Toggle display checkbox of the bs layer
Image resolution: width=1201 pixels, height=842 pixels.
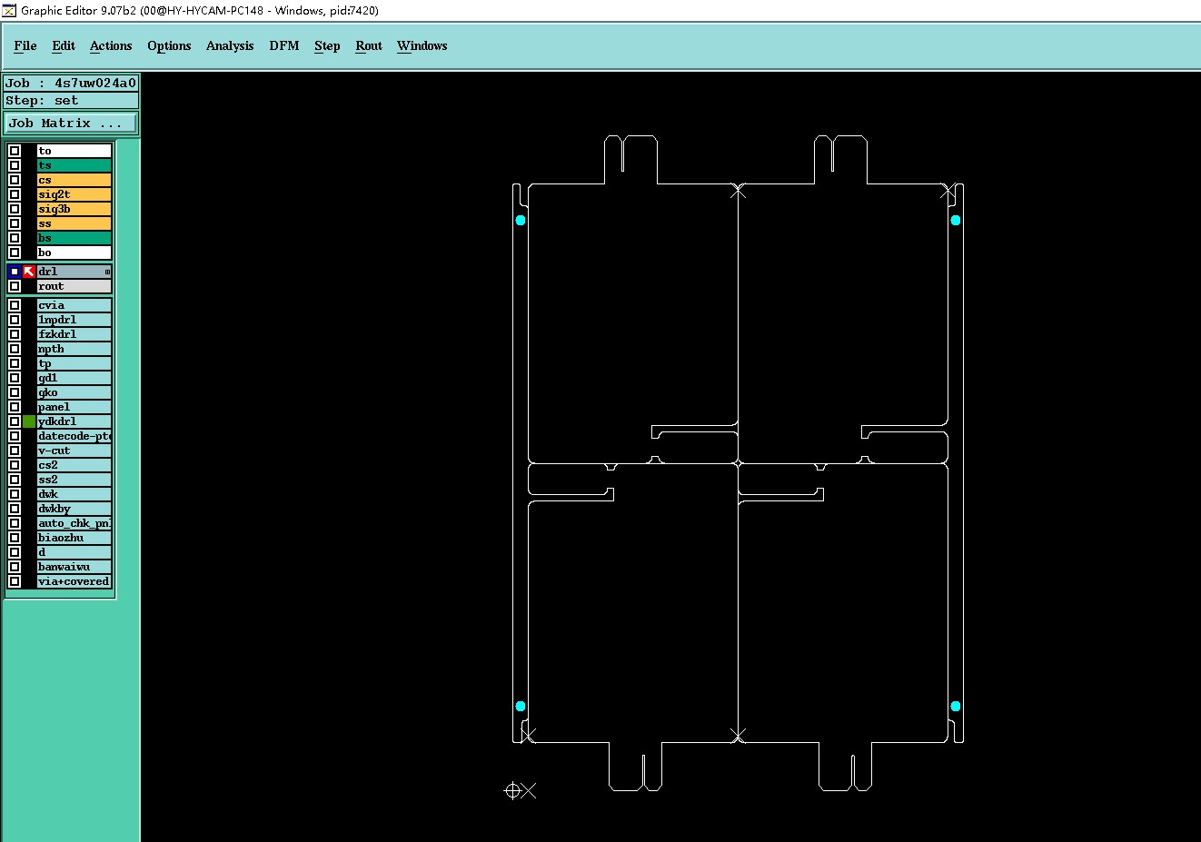[15, 238]
